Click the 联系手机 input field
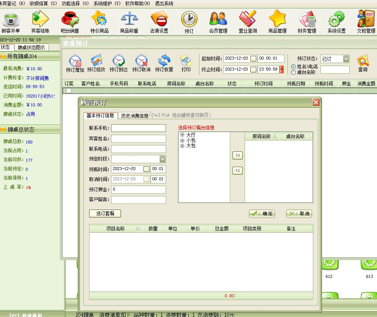 (x=138, y=128)
